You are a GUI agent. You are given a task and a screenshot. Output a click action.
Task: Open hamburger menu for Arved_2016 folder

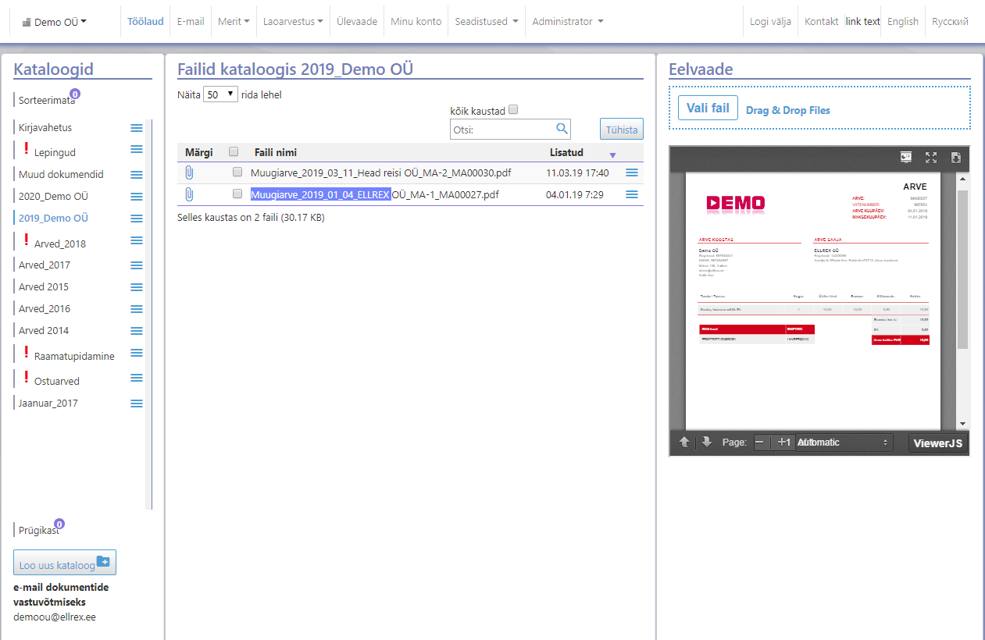(137, 309)
